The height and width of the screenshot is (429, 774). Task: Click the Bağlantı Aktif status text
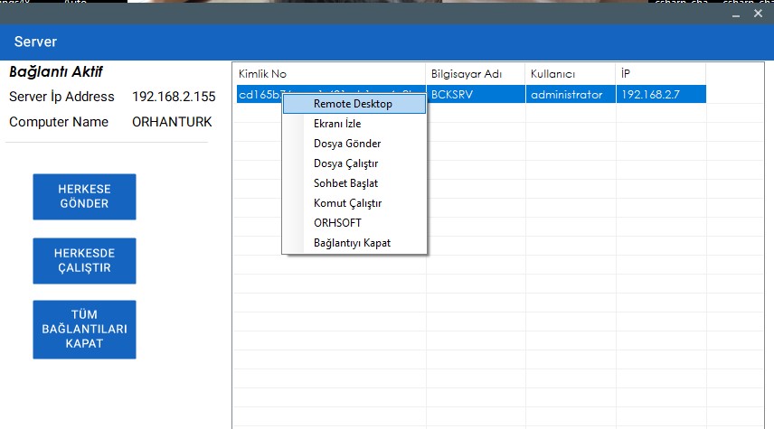click(56, 72)
